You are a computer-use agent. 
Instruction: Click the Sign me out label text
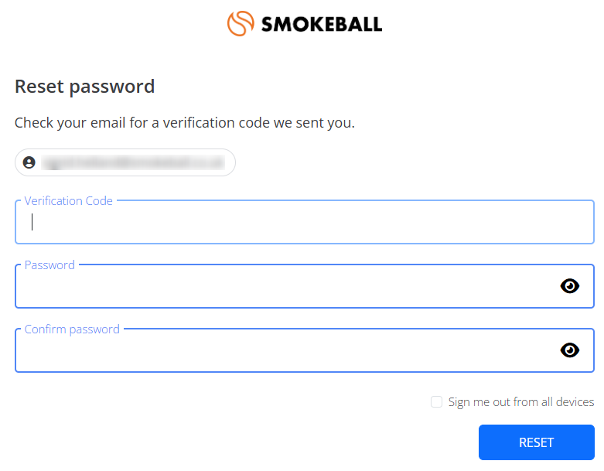[521, 402]
